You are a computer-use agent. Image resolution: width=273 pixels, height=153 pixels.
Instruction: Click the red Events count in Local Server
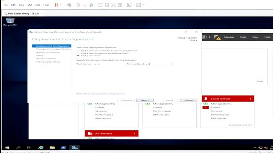(x=206, y=108)
